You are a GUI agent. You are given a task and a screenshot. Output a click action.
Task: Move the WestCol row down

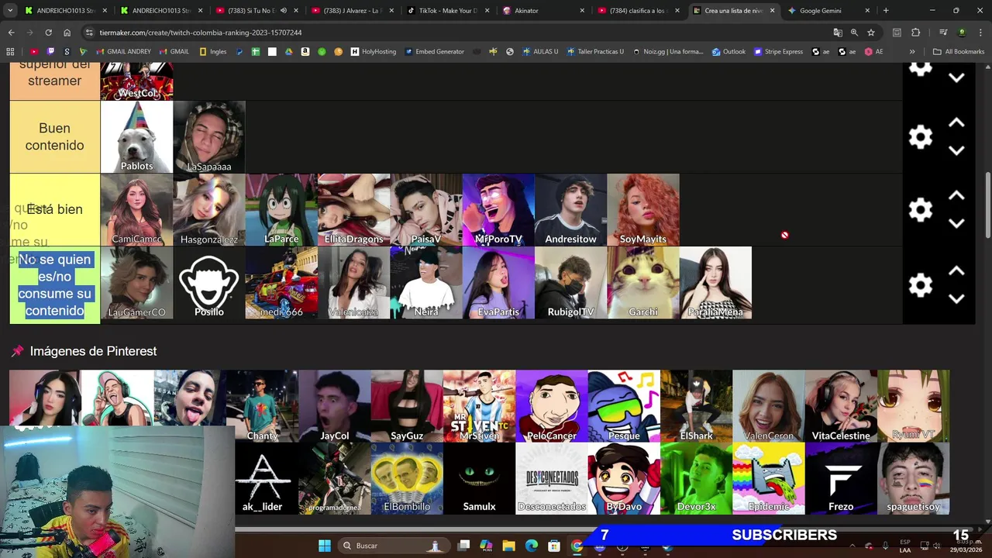click(x=956, y=78)
